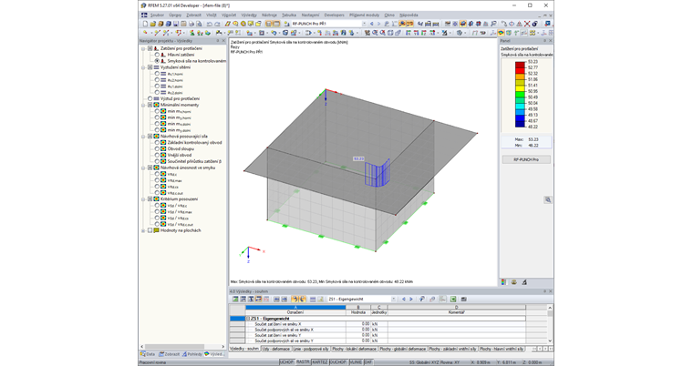Image resolution: width=693 pixels, height=366 pixels.
Task: Collapse Zatížení pro protlačení tree node
Action: click(143, 48)
